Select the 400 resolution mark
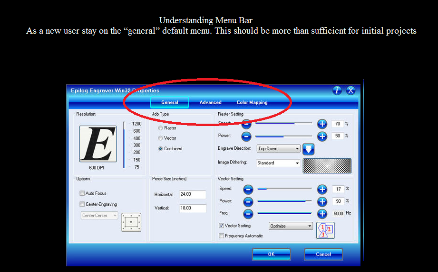Screen dimensions: 438x272 [136, 138]
